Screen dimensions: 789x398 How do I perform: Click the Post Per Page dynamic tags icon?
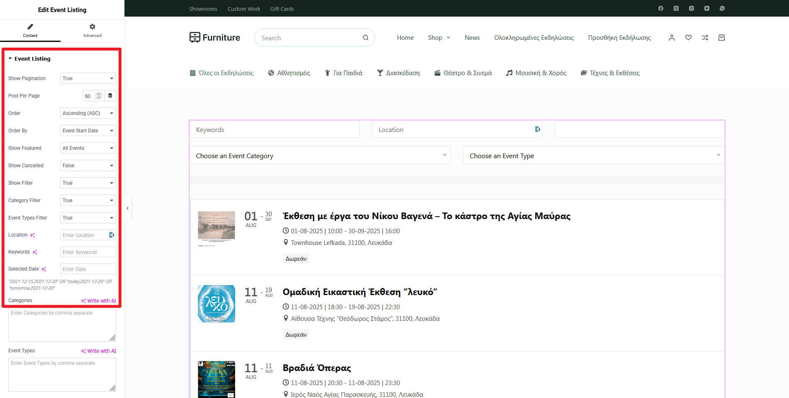click(110, 96)
